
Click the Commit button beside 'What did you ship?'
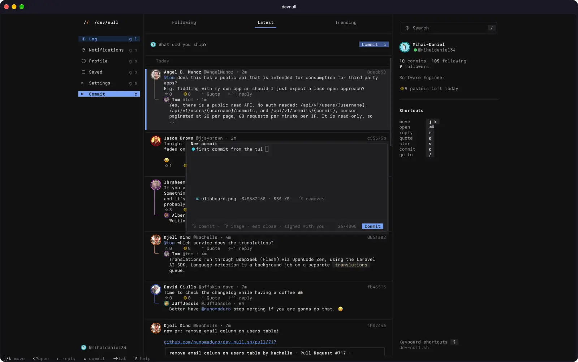[374, 44]
